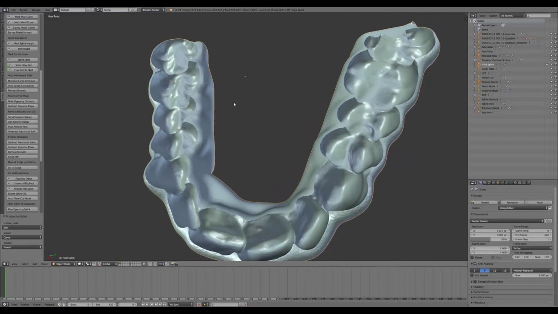Toggle eye visibility of Final Splint
558x314 pixels.
click(547, 65)
